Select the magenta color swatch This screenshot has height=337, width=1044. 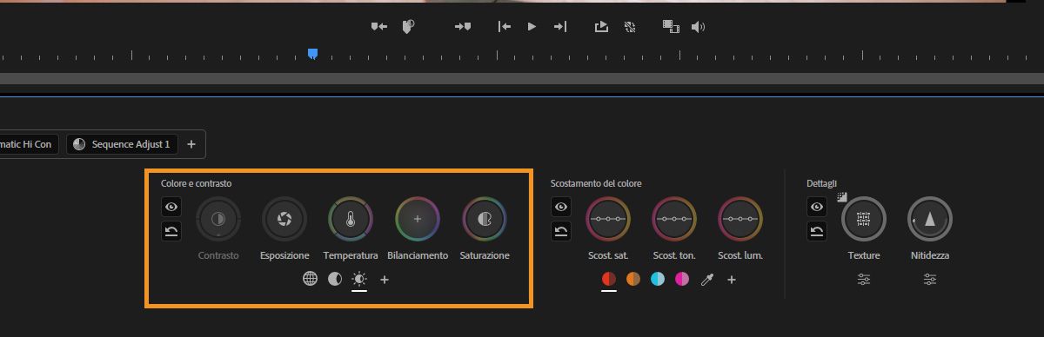click(x=682, y=279)
